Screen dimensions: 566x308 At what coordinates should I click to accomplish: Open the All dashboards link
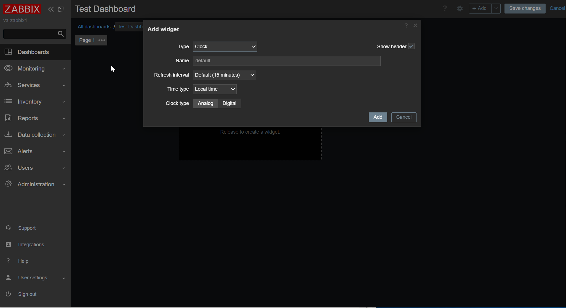pos(94,27)
